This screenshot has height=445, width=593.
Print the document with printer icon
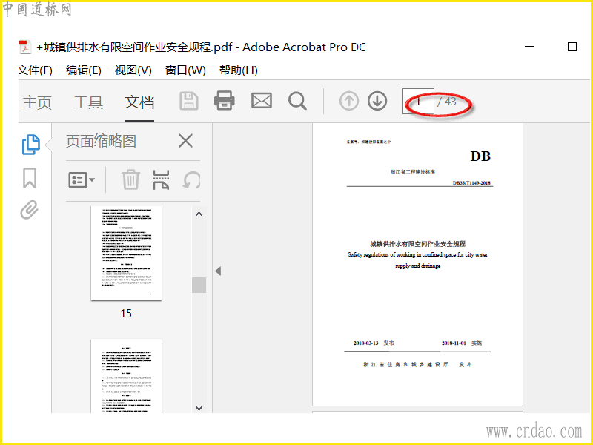(x=225, y=101)
